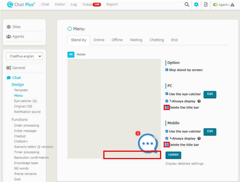Open Chatbot sidebar item
This screenshot has width=240, height=182.
pyautogui.click(x=20, y=136)
